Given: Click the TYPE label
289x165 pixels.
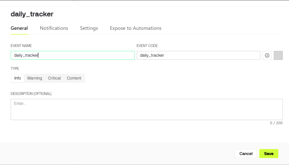Looking at the screenshot, I should 15,68.
